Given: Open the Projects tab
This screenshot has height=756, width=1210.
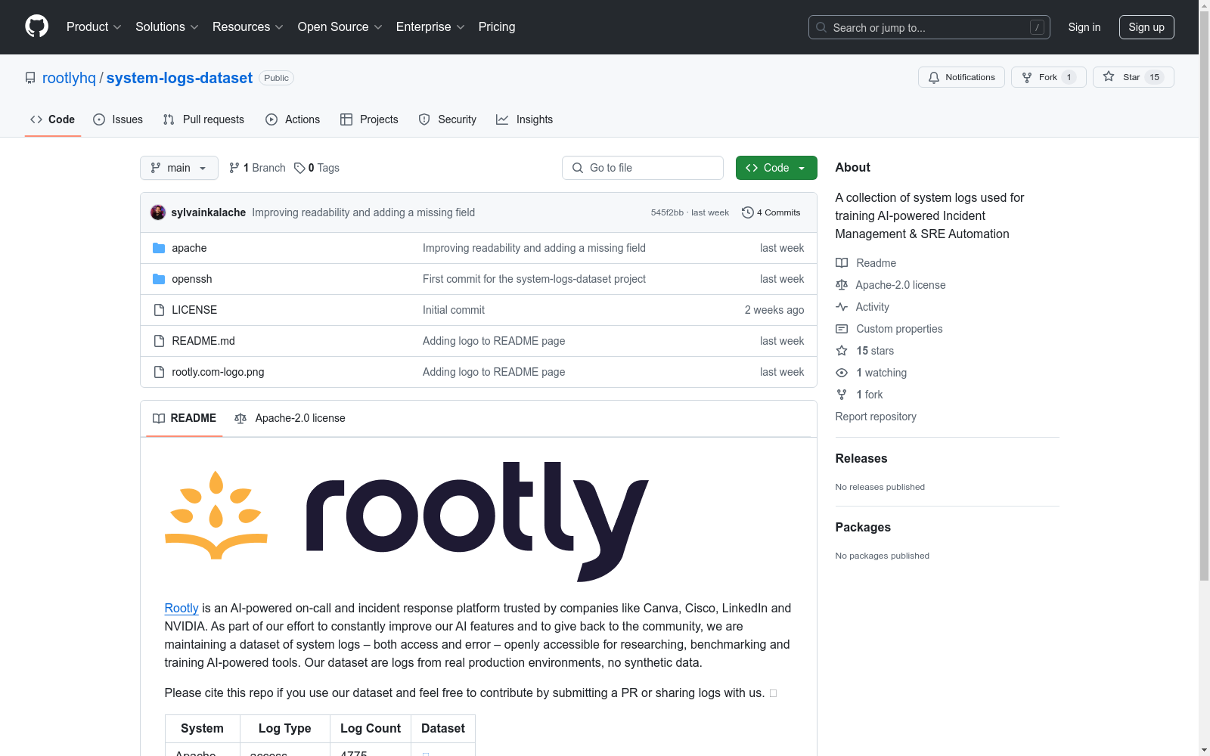Looking at the screenshot, I should pyautogui.click(x=369, y=119).
